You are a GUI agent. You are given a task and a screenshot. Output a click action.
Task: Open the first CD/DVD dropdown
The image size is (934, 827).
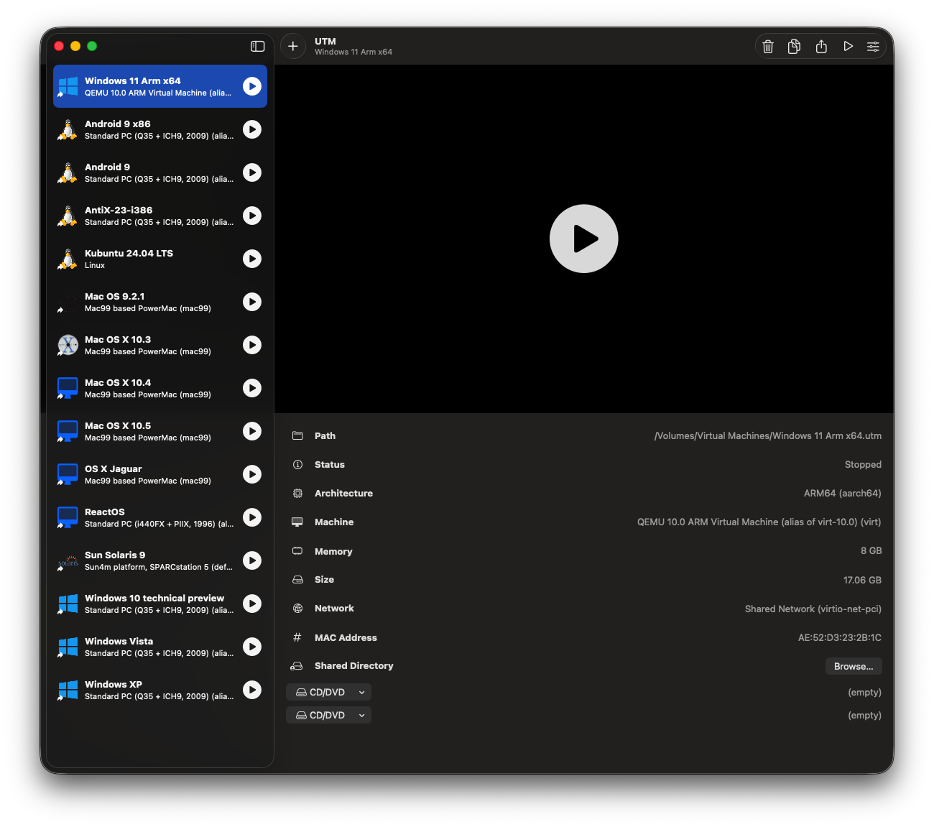[x=329, y=692]
